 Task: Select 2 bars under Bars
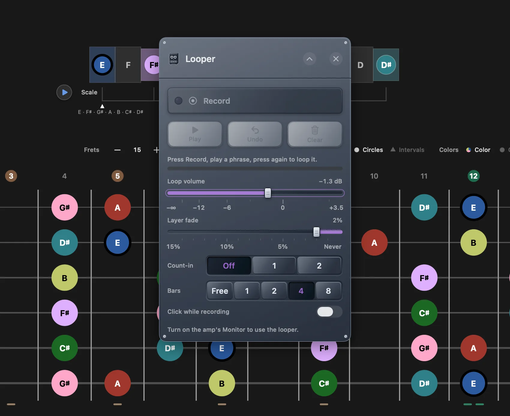[274, 291]
